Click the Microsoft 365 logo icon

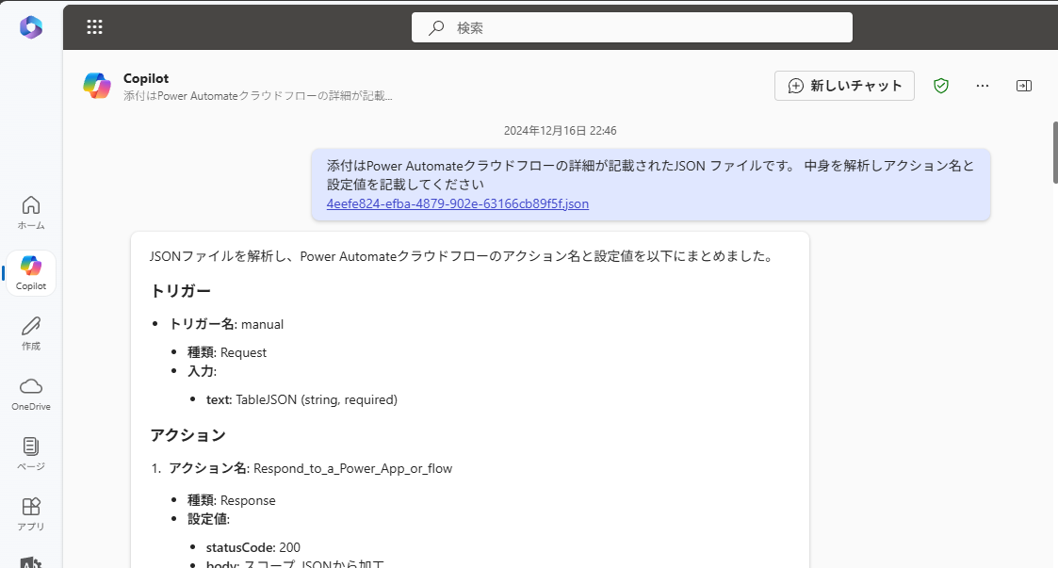click(31, 27)
